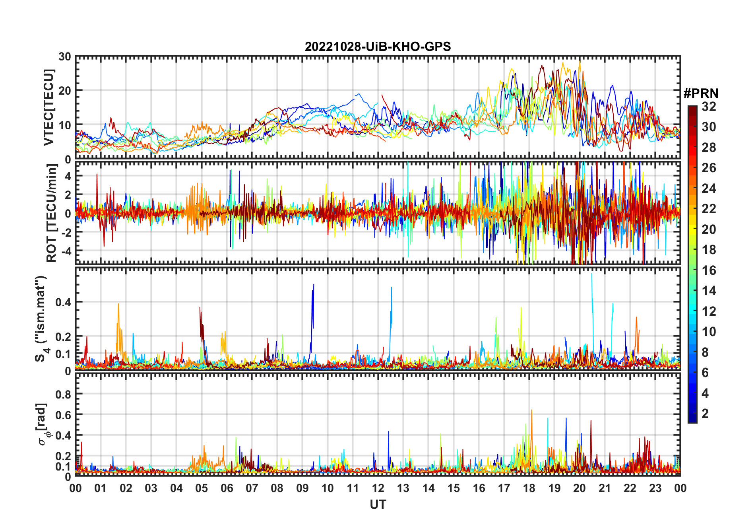Click the UT x-axis label

click(x=378, y=505)
